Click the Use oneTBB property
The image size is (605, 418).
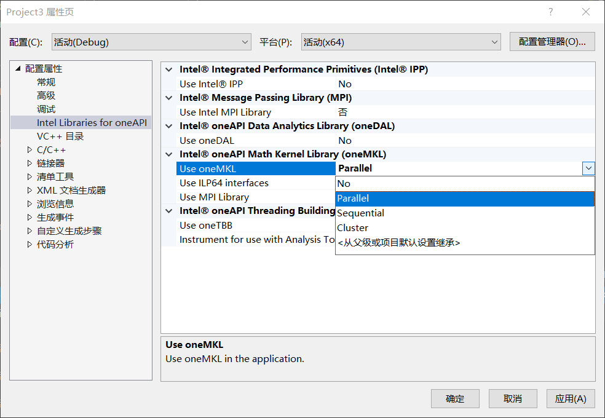[x=205, y=225]
